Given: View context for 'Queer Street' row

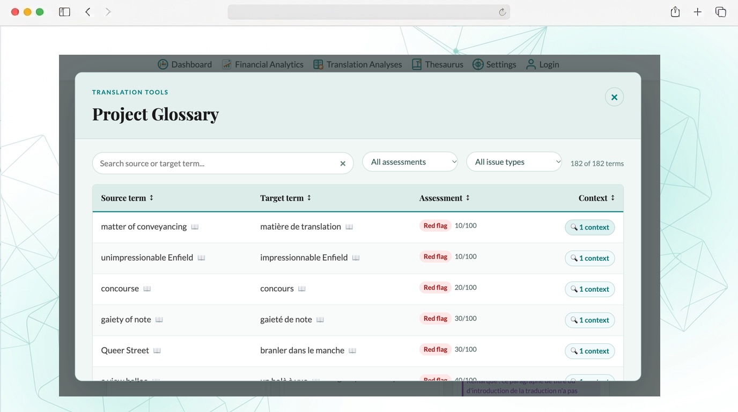Looking at the screenshot, I should tap(590, 351).
